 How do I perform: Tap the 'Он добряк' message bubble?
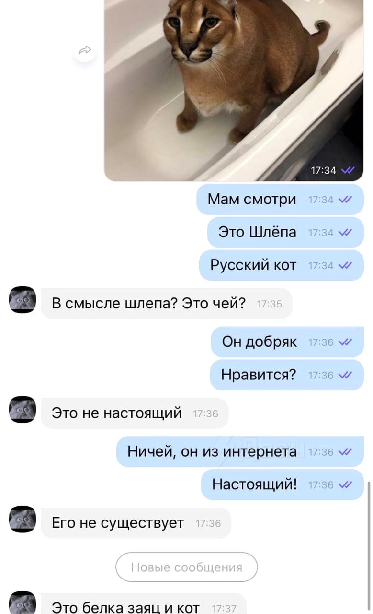click(287, 342)
